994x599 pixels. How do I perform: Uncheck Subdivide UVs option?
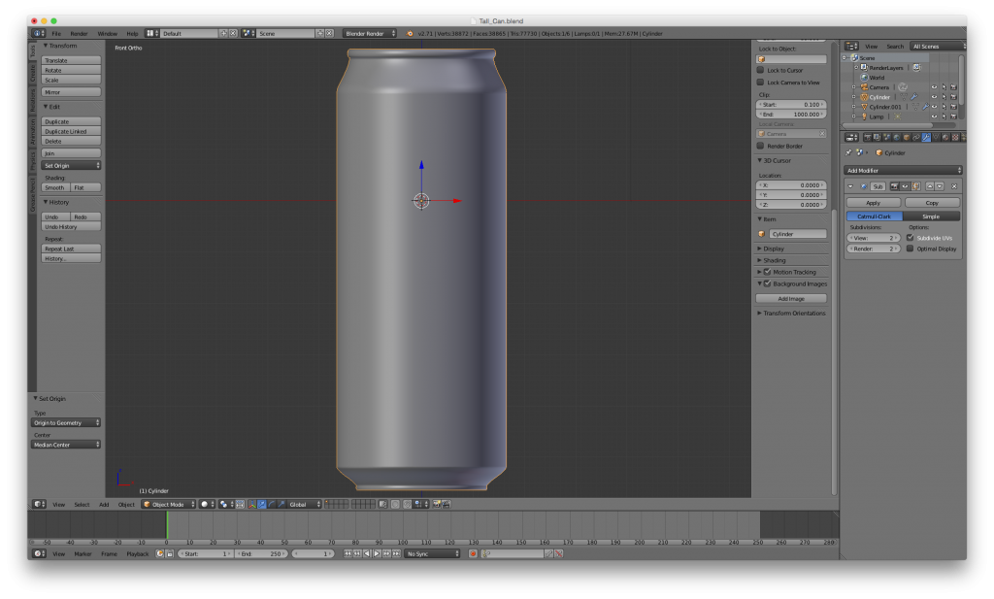910,238
